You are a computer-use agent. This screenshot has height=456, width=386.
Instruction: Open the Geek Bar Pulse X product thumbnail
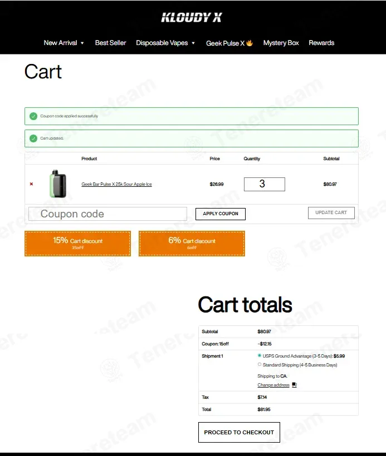pyautogui.click(x=58, y=184)
